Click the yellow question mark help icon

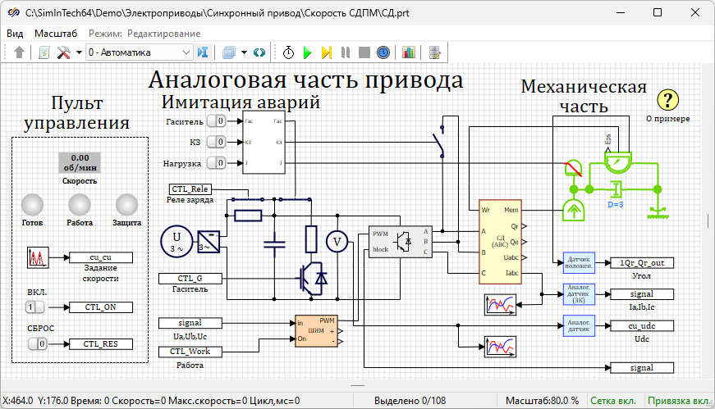tap(669, 100)
